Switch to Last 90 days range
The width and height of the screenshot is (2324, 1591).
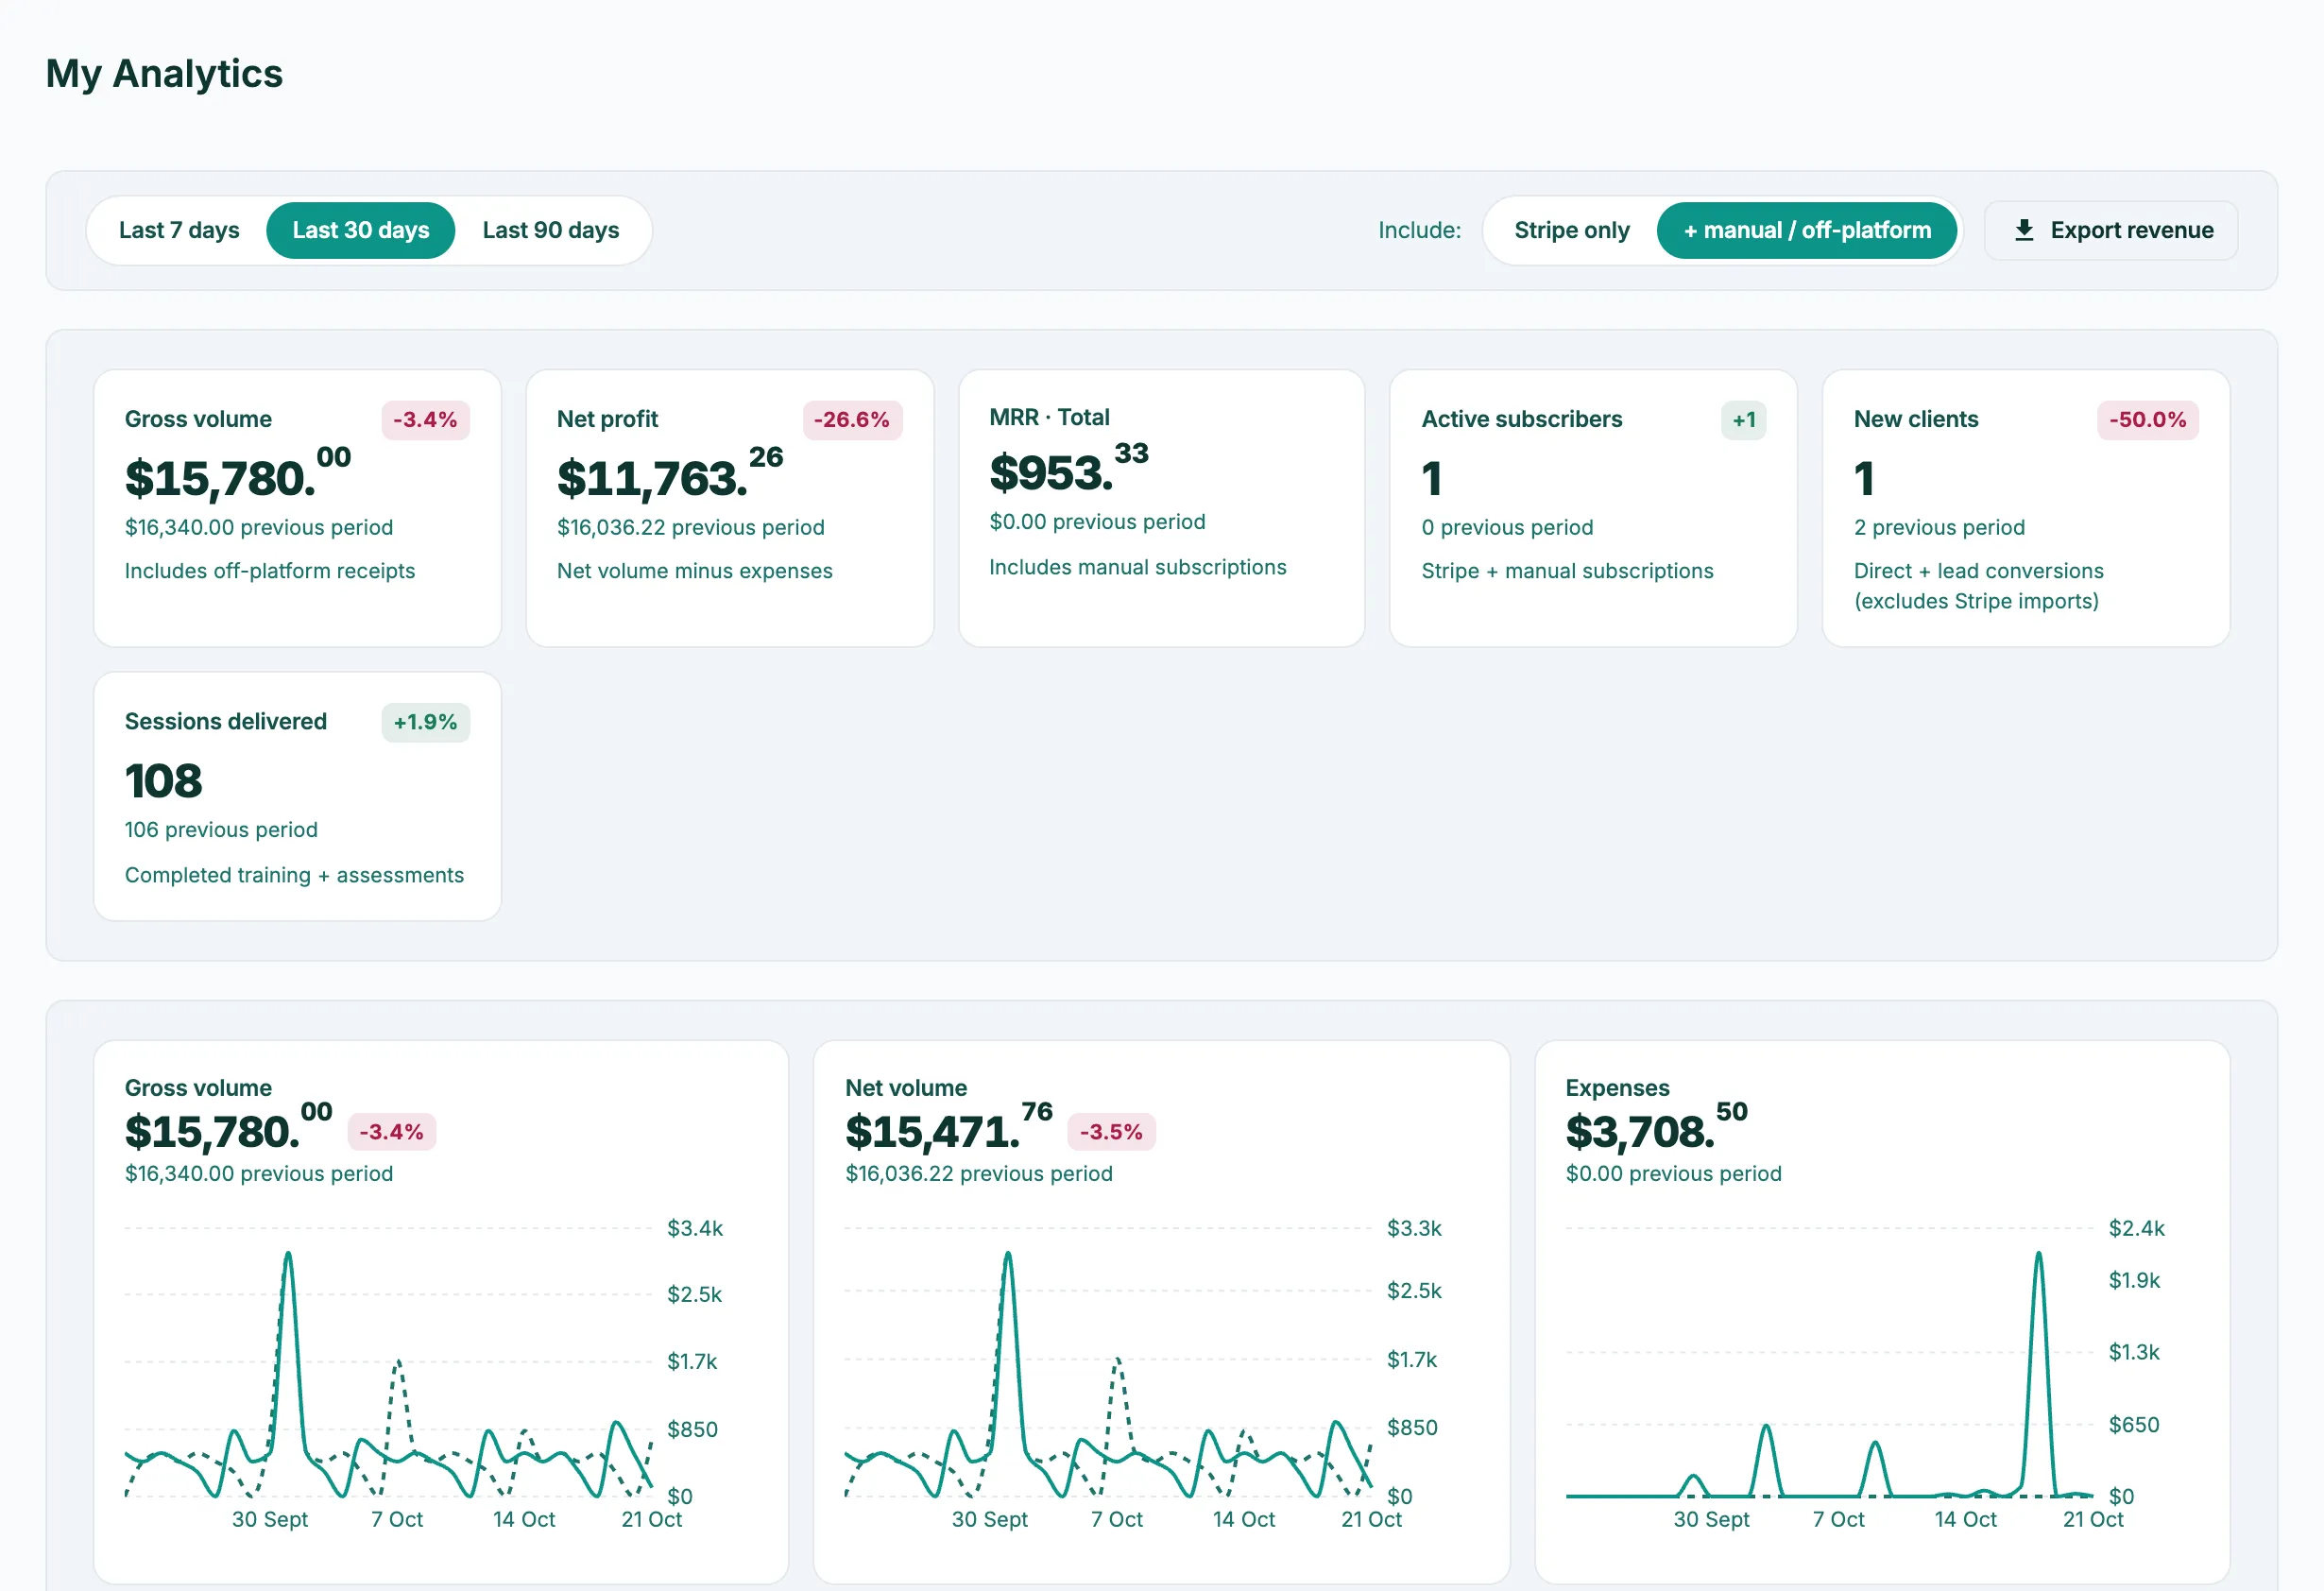551,230
